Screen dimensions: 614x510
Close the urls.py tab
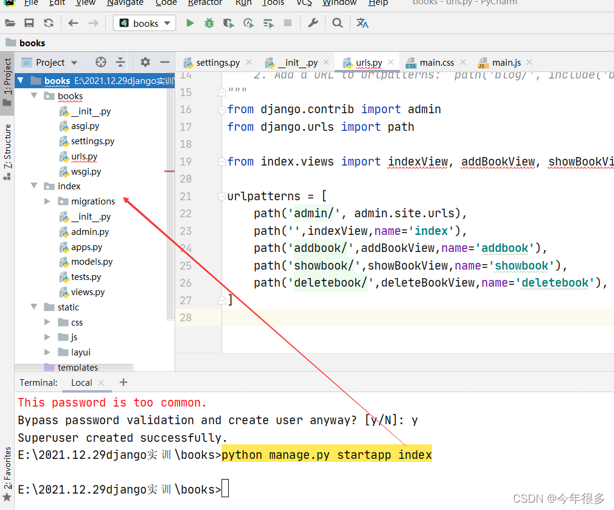point(391,62)
